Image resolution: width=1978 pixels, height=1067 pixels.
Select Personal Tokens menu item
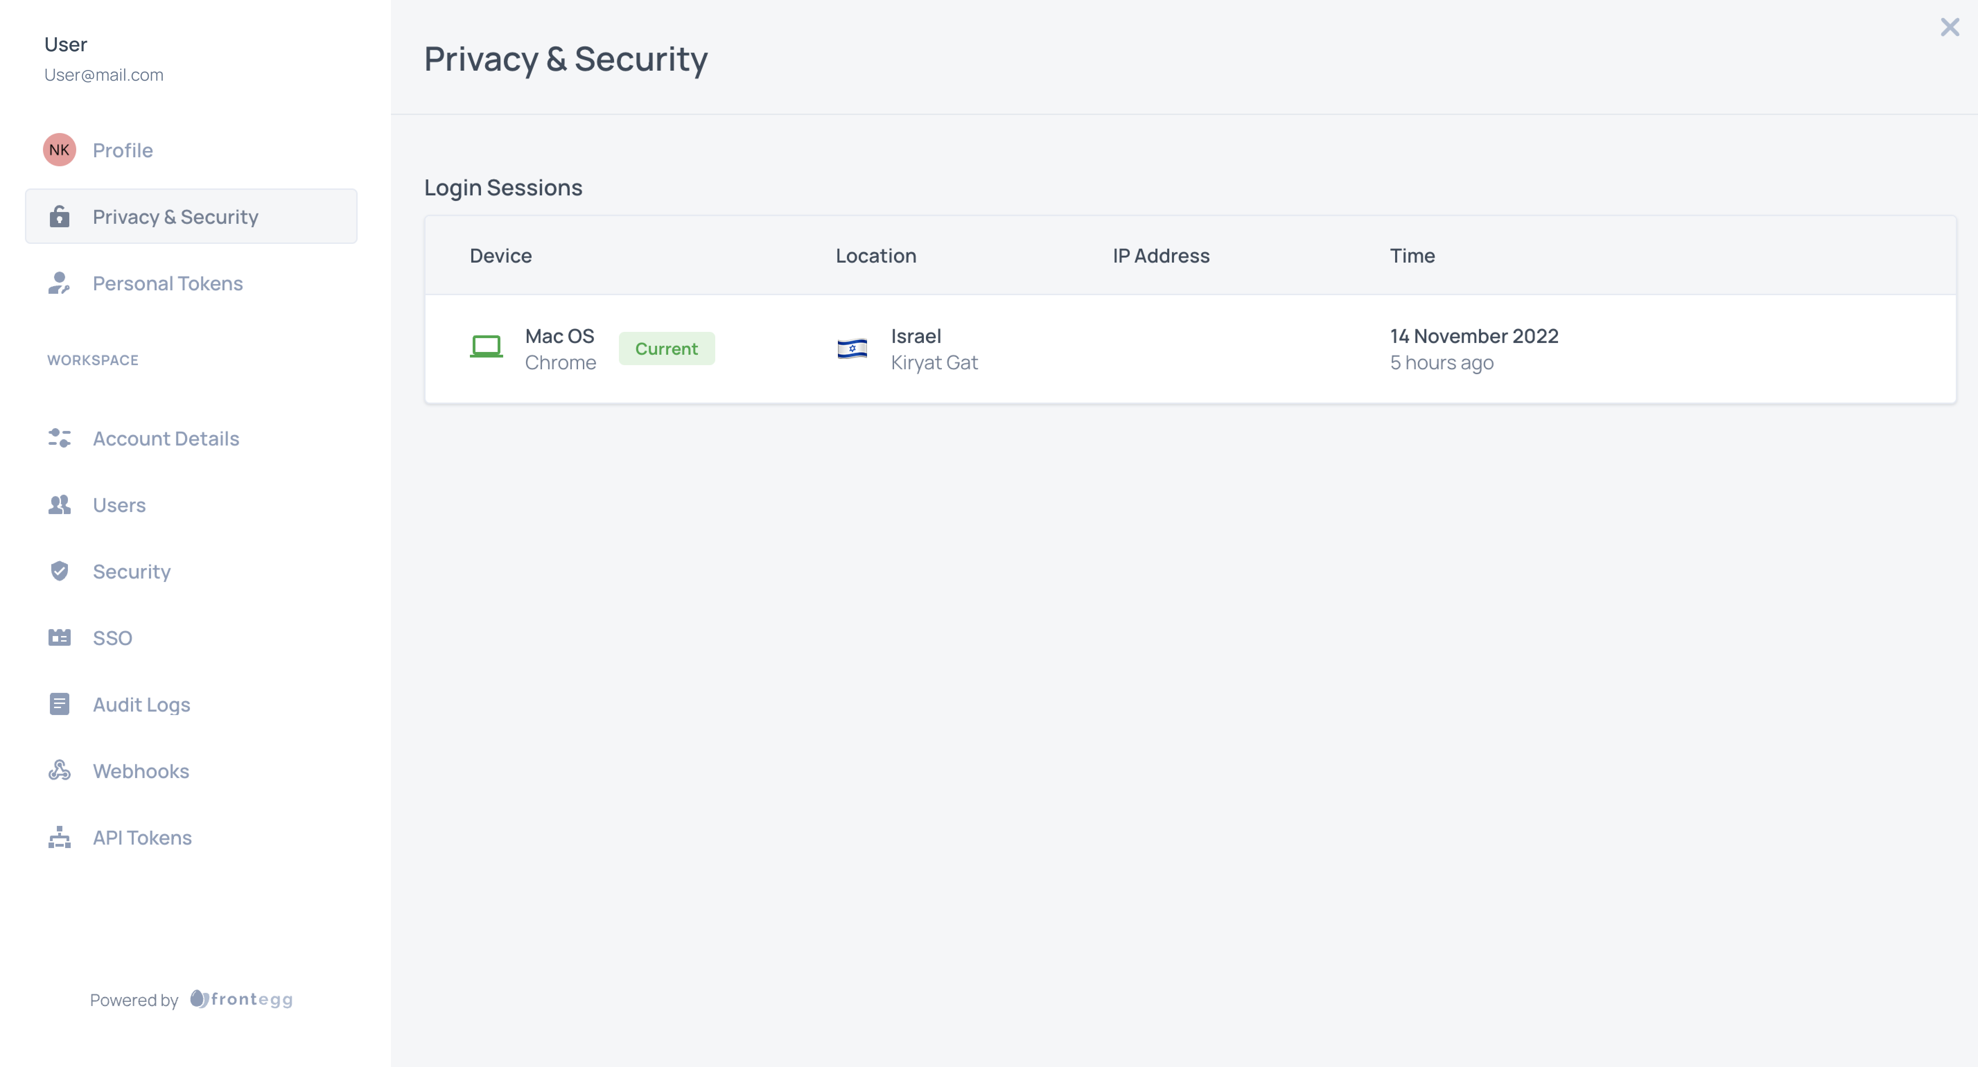click(168, 283)
